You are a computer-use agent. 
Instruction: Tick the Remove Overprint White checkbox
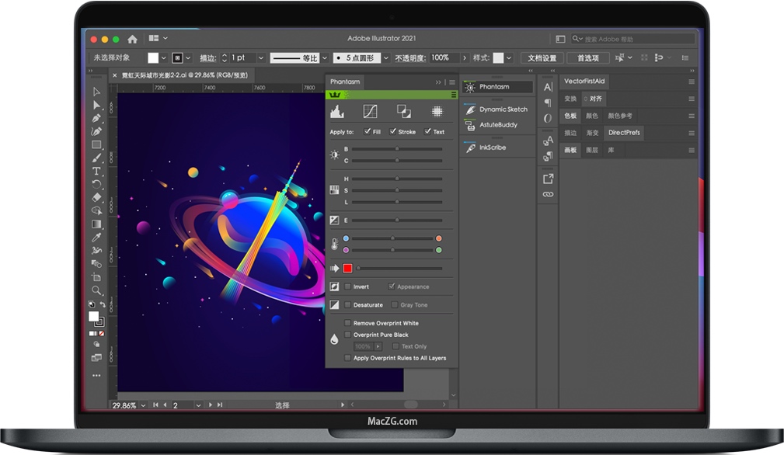point(348,323)
